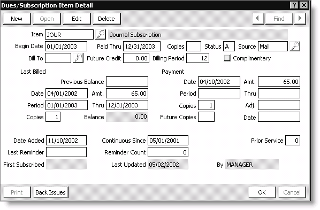
Task: Open the Source lookup magnifier icon
Action: [295, 46]
